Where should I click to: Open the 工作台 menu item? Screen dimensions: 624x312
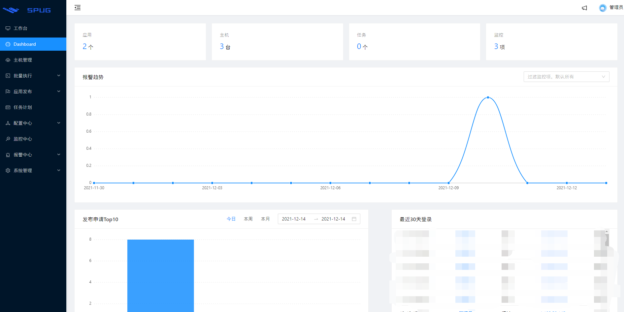tap(33, 28)
